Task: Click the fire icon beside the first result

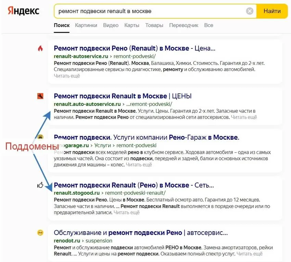Action: [41, 49]
